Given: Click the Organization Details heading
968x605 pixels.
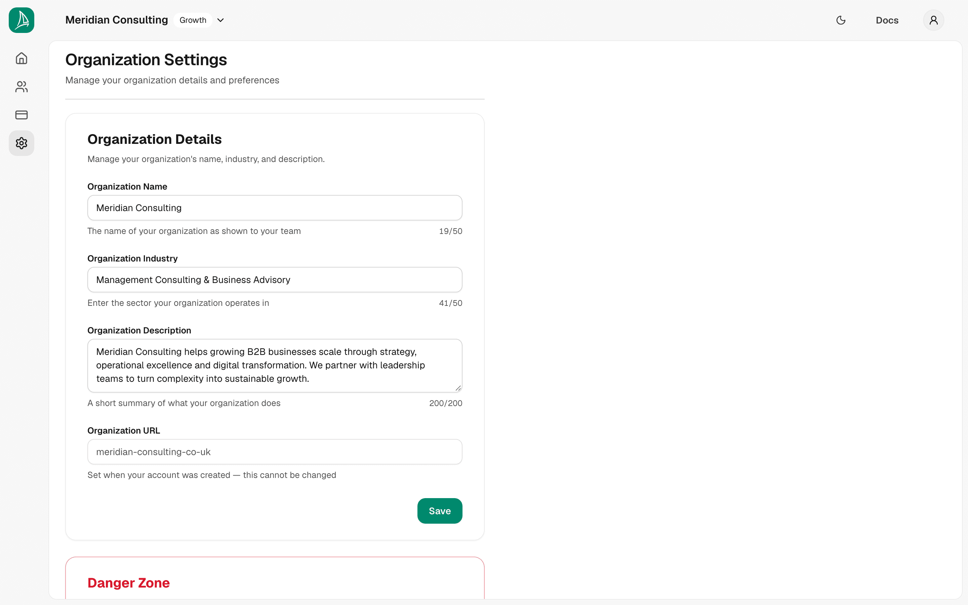Looking at the screenshot, I should pos(154,139).
